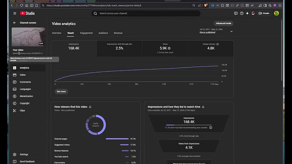
Task: Click the Send feedback label
Action: click(x=27, y=162)
